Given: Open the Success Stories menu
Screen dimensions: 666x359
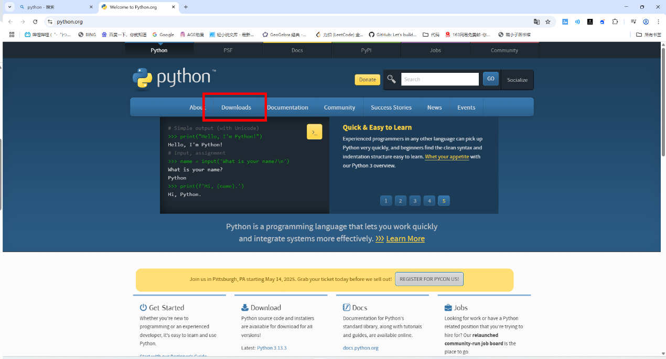Looking at the screenshot, I should tap(391, 107).
